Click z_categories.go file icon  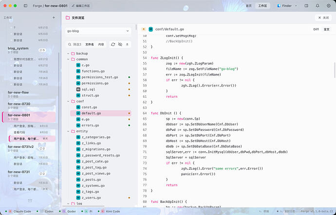click(78, 137)
